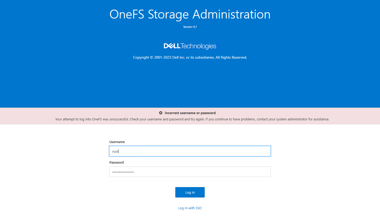Click the Version 9.7 text

tap(190, 27)
